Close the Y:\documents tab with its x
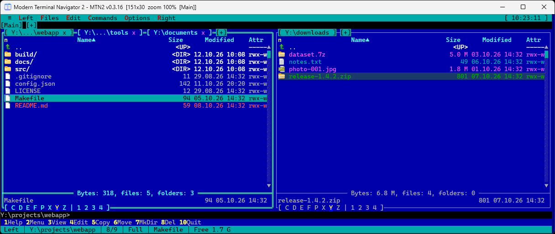 pyautogui.click(x=203, y=32)
